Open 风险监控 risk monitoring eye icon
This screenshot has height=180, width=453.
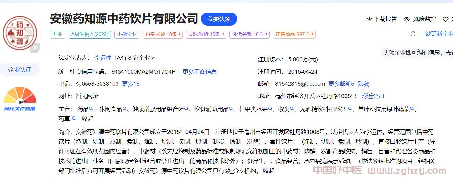406,19
